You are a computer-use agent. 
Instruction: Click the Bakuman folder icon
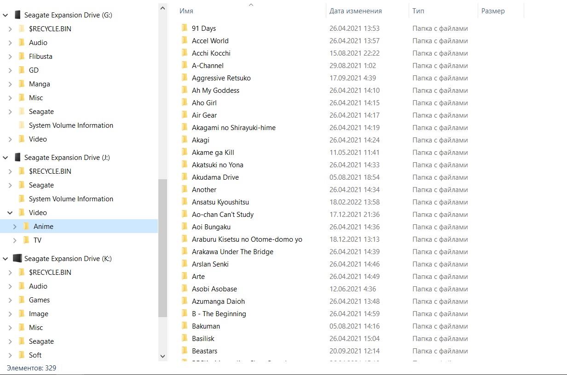pos(185,326)
